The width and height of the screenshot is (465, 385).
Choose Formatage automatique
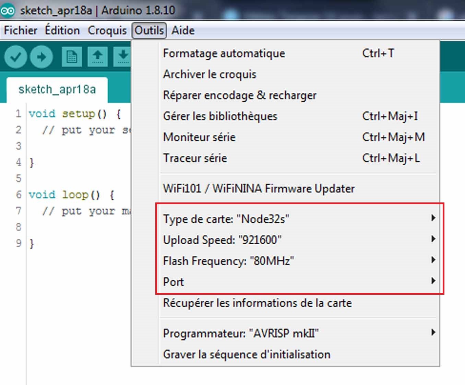point(299,53)
